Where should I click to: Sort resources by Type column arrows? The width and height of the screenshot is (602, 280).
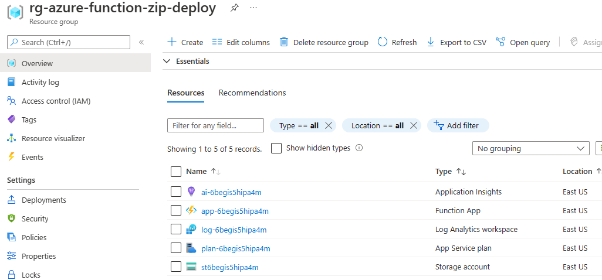461,172
